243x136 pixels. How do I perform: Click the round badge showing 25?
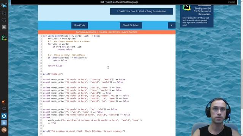[x=4, y=130]
